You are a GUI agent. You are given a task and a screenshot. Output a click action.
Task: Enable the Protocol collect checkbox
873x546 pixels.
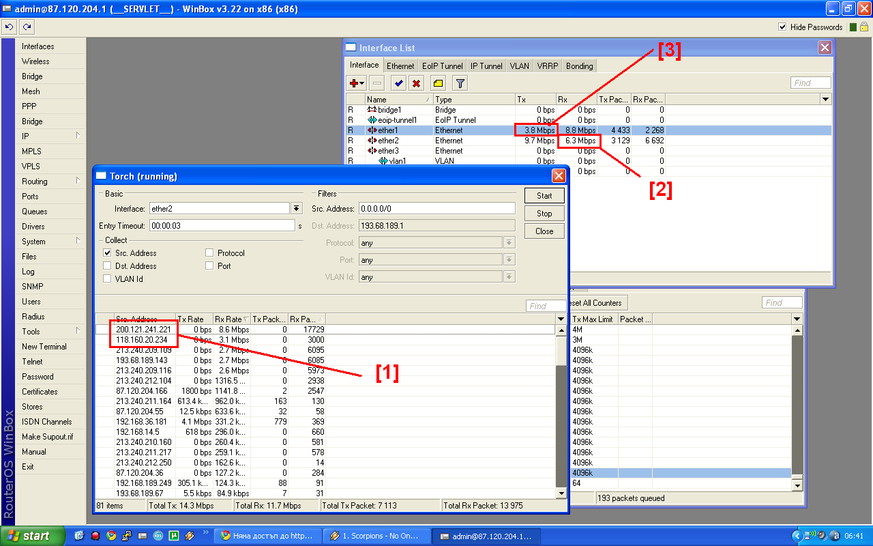click(209, 253)
